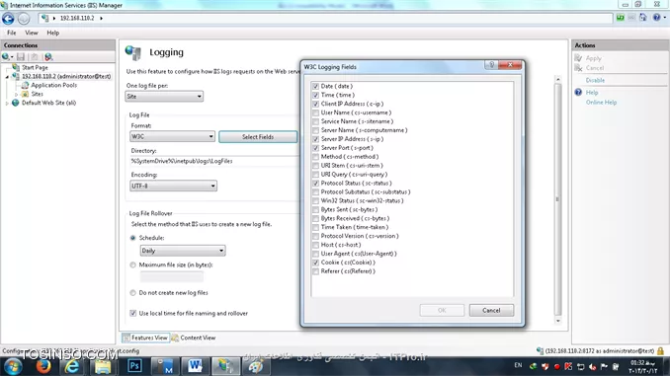Check Bytes Sent ( sc-bytes ) field

(x=315, y=209)
